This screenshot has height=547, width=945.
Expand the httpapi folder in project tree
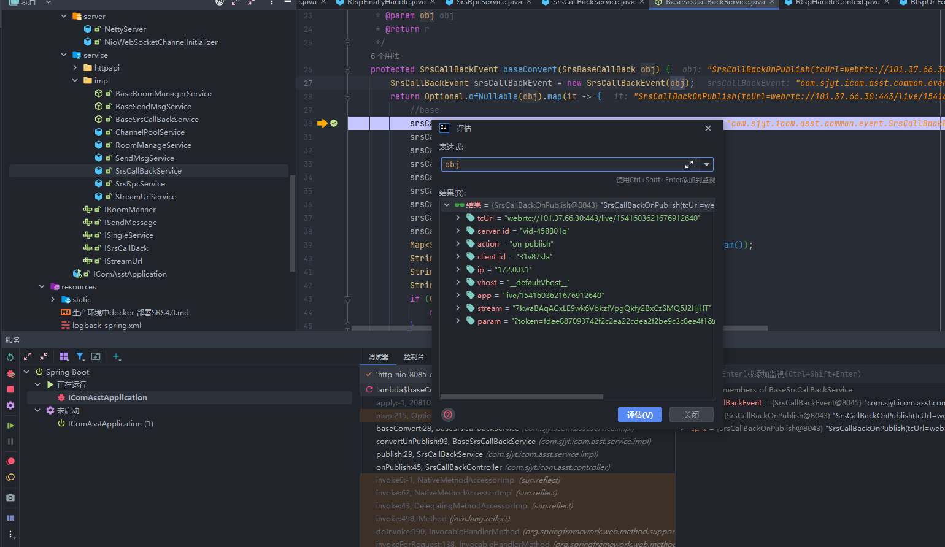[75, 67]
